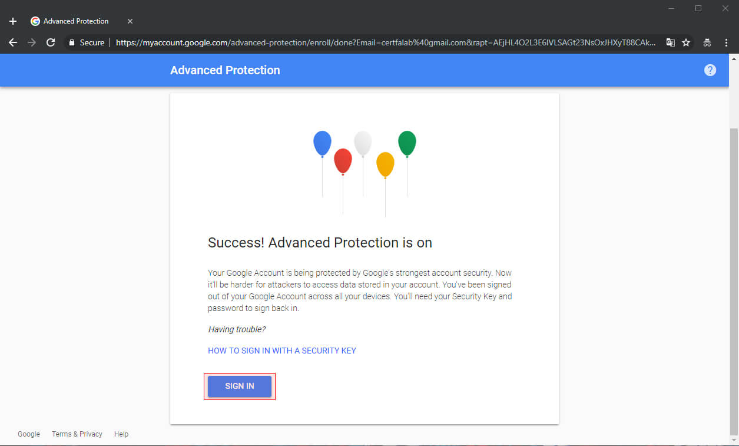739x446 pixels.
Task: Open the help question mark icon
Action: pos(710,70)
